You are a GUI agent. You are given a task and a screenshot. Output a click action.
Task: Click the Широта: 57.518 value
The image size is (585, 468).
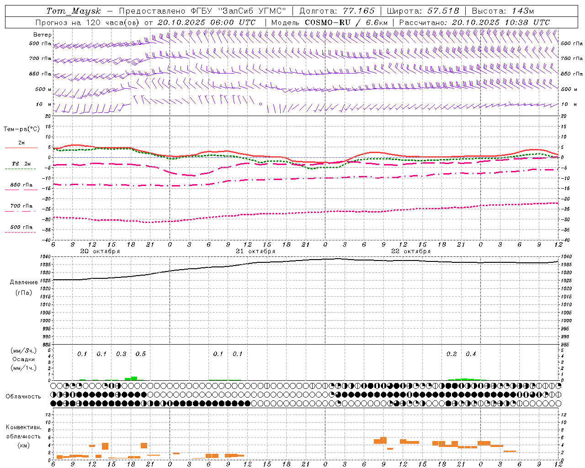tap(423, 11)
